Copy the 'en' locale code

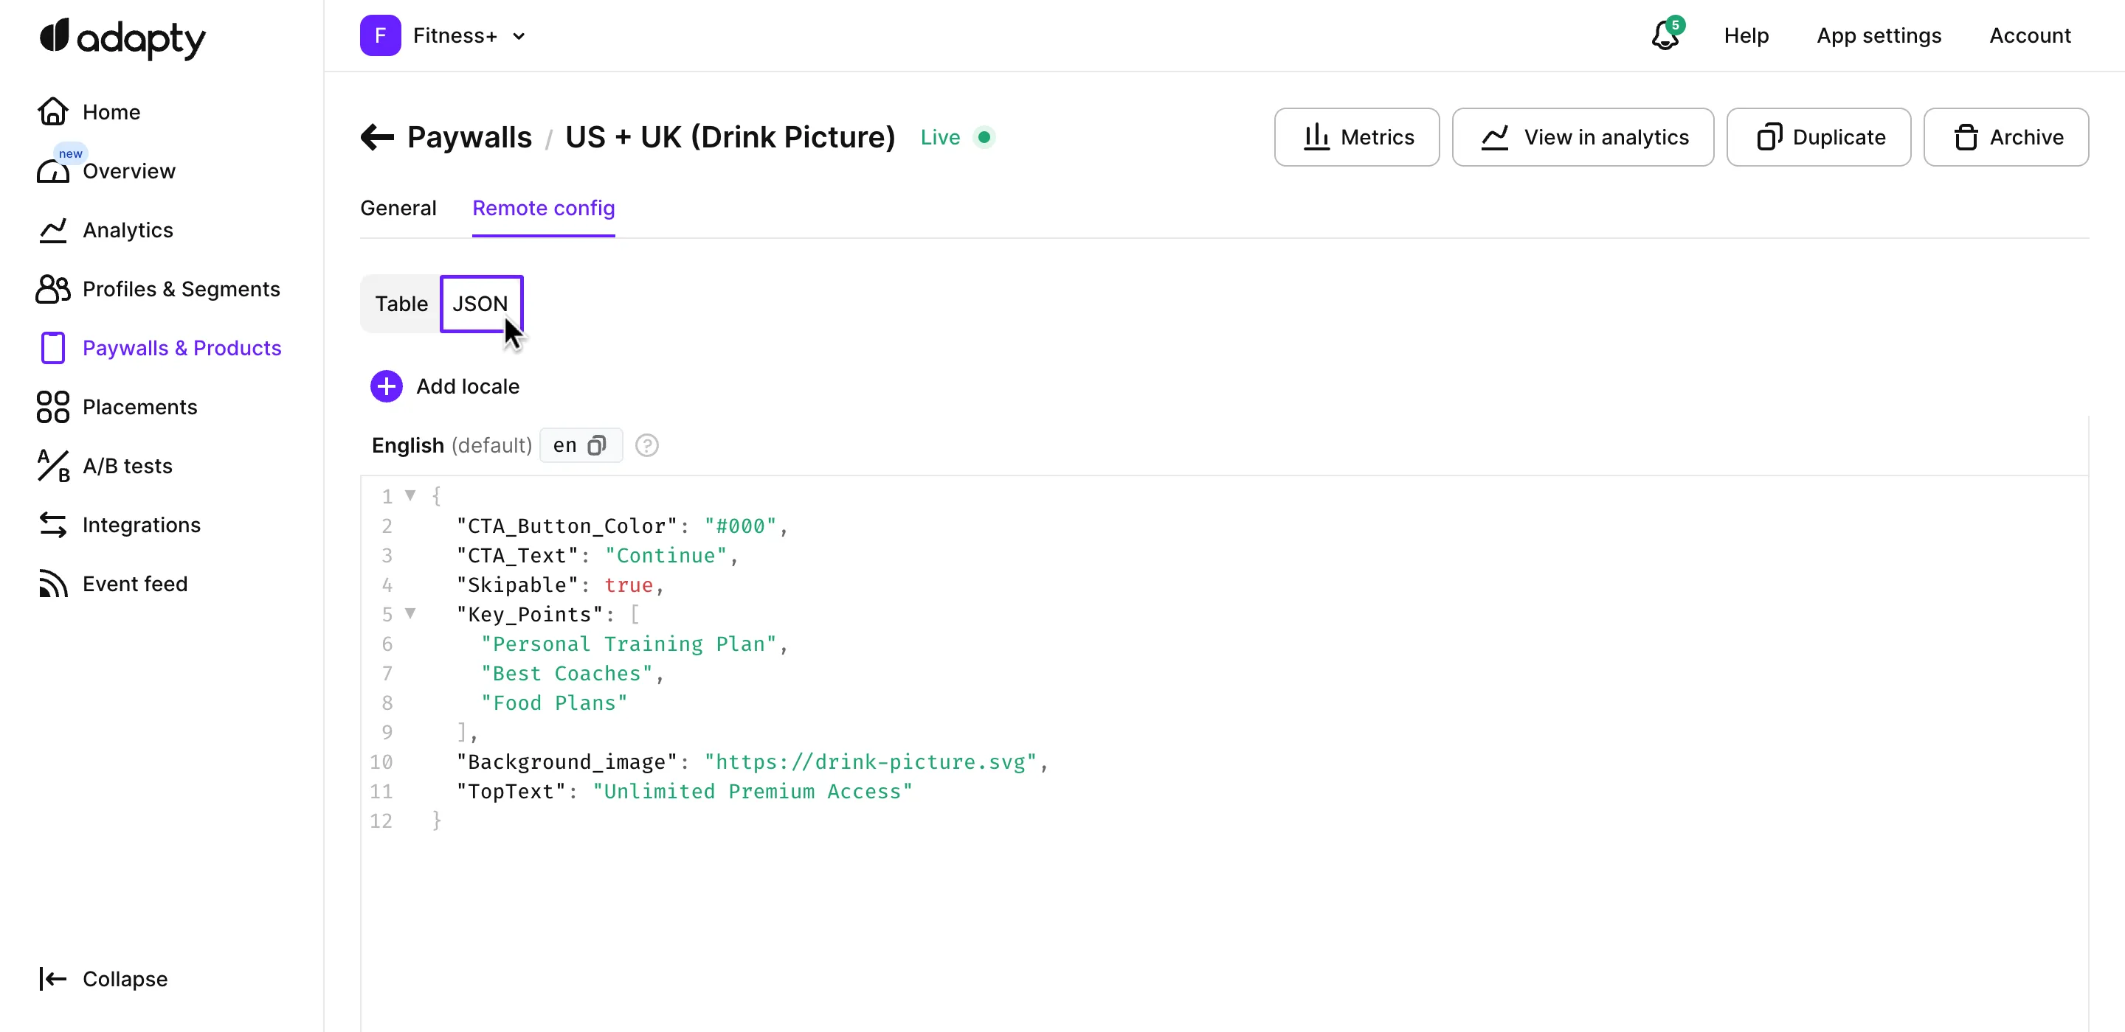(x=596, y=445)
